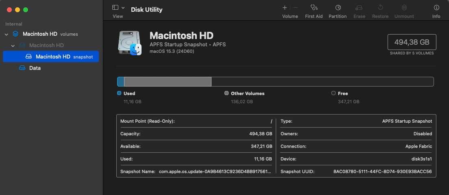The height and width of the screenshot is (195, 449).
Task: Click the Snapshot UUID 8AC08780 value
Action: [383, 171]
